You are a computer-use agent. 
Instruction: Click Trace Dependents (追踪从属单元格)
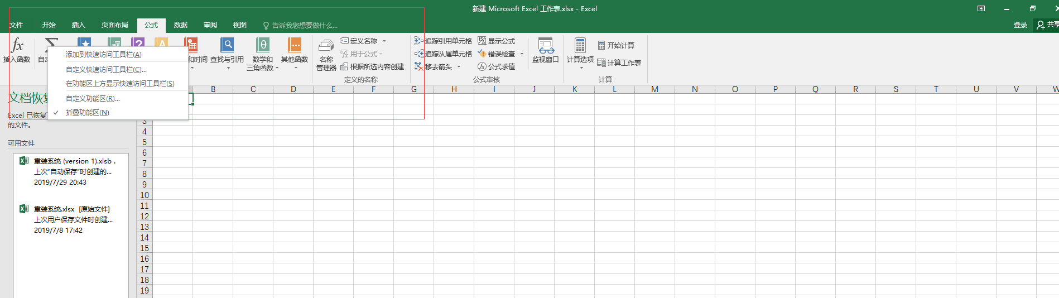(443, 54)
